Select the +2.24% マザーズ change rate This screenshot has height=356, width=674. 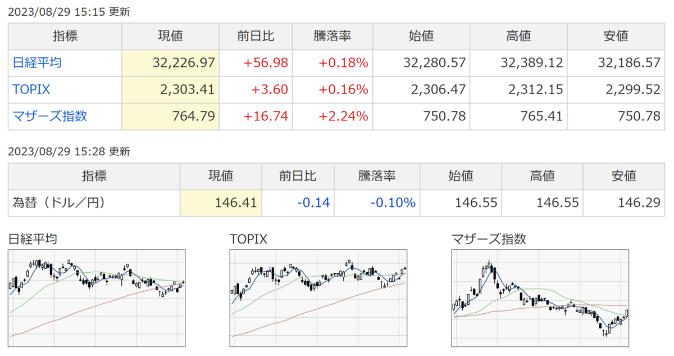pos(343,116)
